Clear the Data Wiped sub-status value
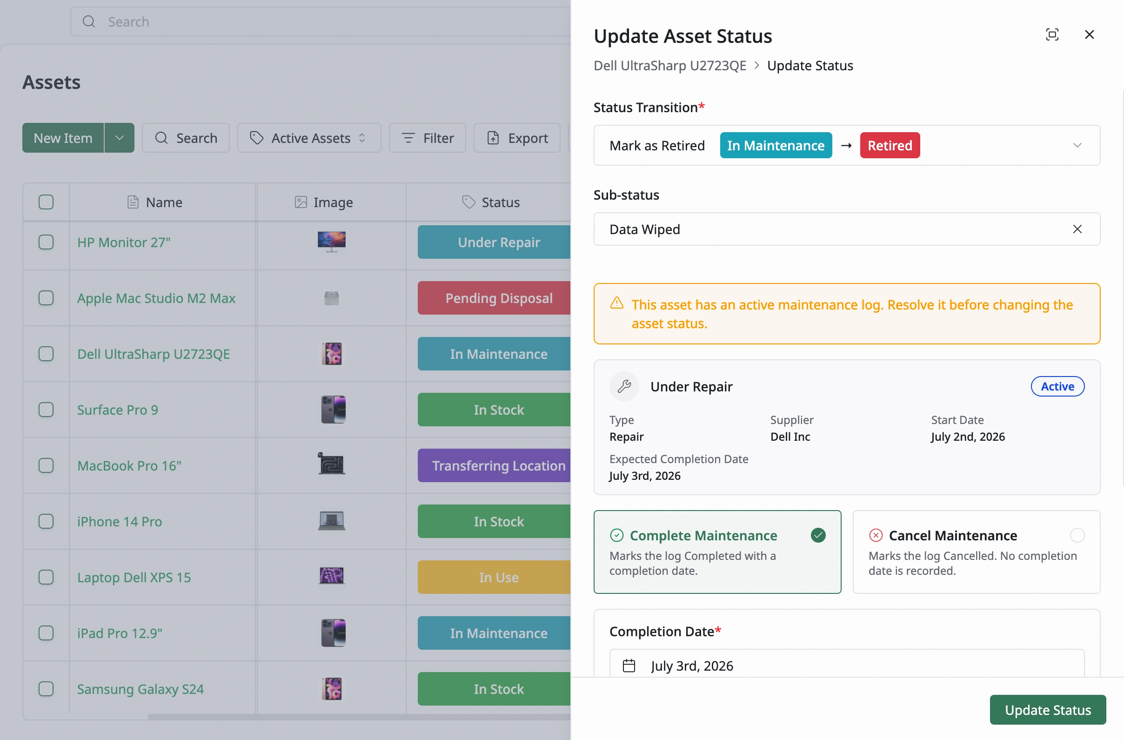Viewport: 1124px width, 740px height. (x=1077, y=229)
